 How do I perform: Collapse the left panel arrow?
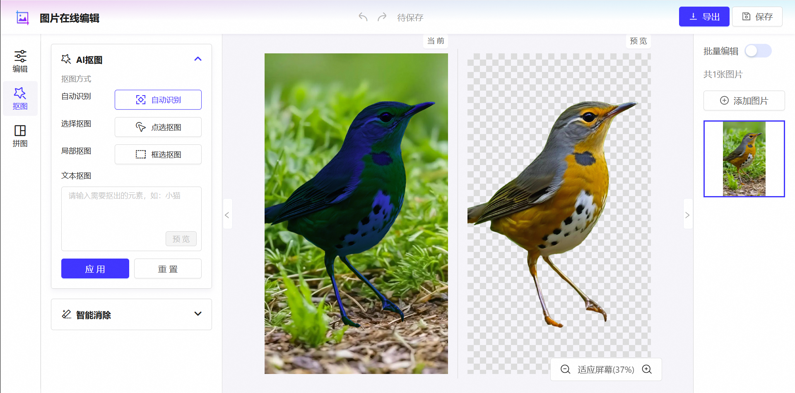pos(227,215)
